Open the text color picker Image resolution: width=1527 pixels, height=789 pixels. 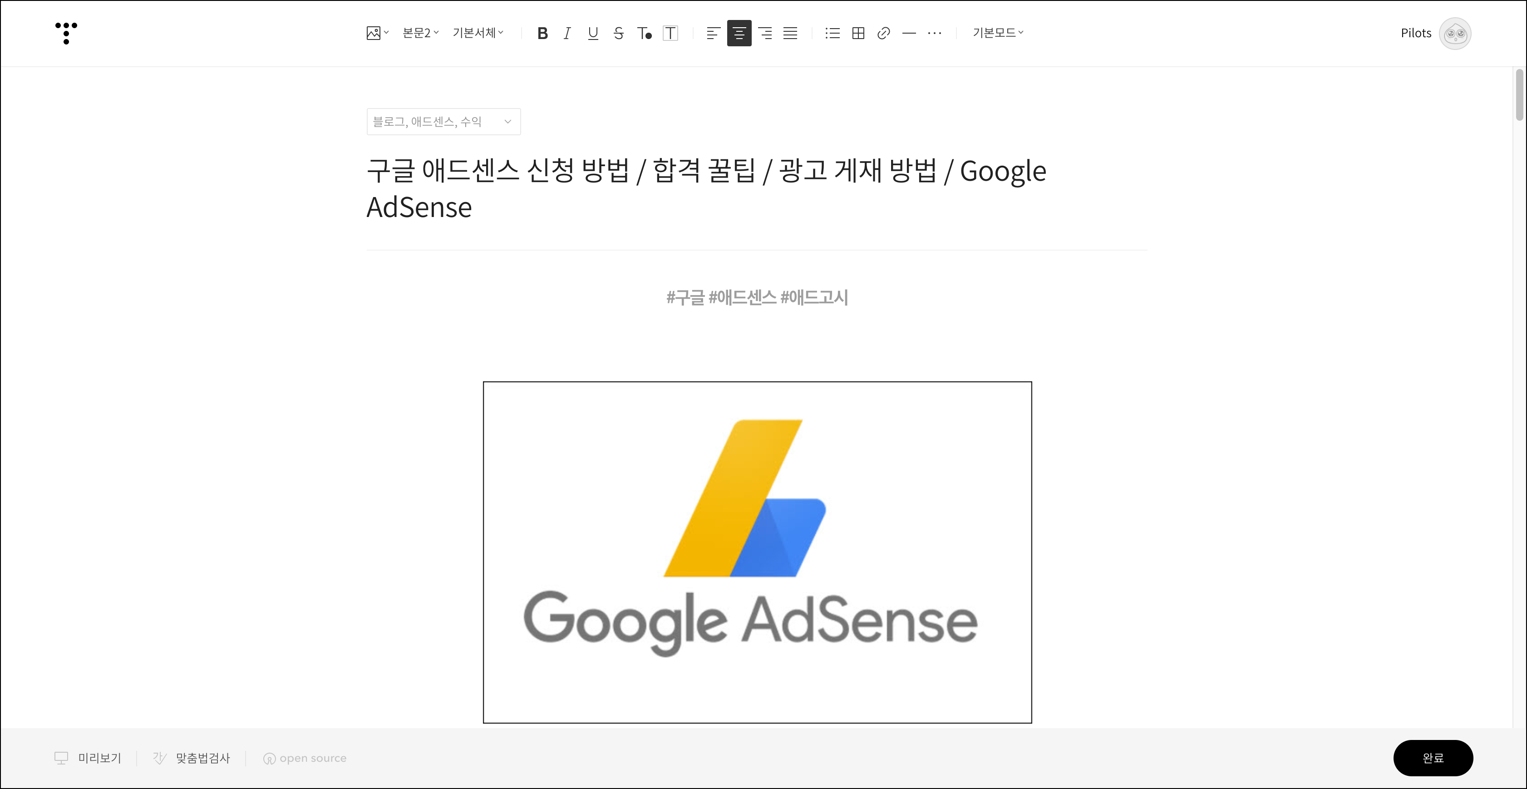point(645,33)
